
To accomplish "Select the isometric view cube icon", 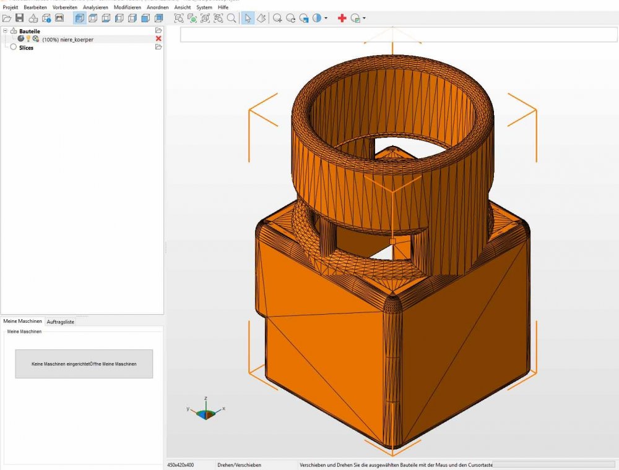I will click(80, 19).
